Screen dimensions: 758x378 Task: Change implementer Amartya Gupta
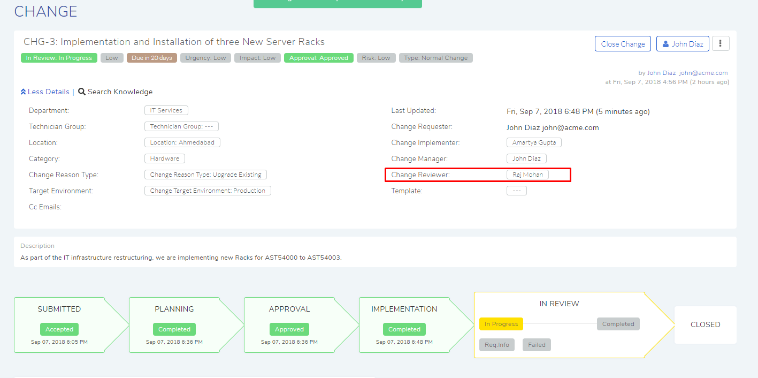click(534, 142)
